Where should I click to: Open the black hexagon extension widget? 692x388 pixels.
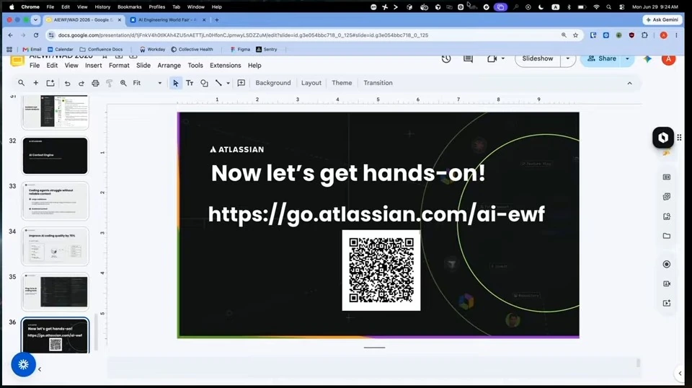pyautogui.click(x=663, y=137)
